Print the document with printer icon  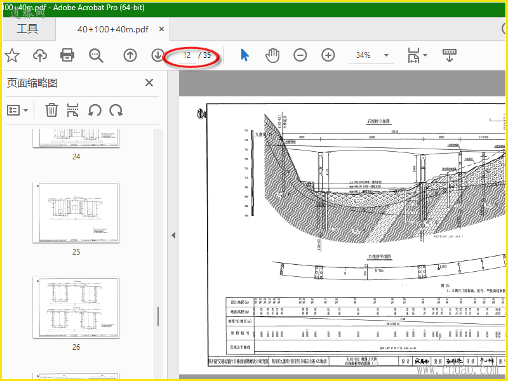[67, 55]
